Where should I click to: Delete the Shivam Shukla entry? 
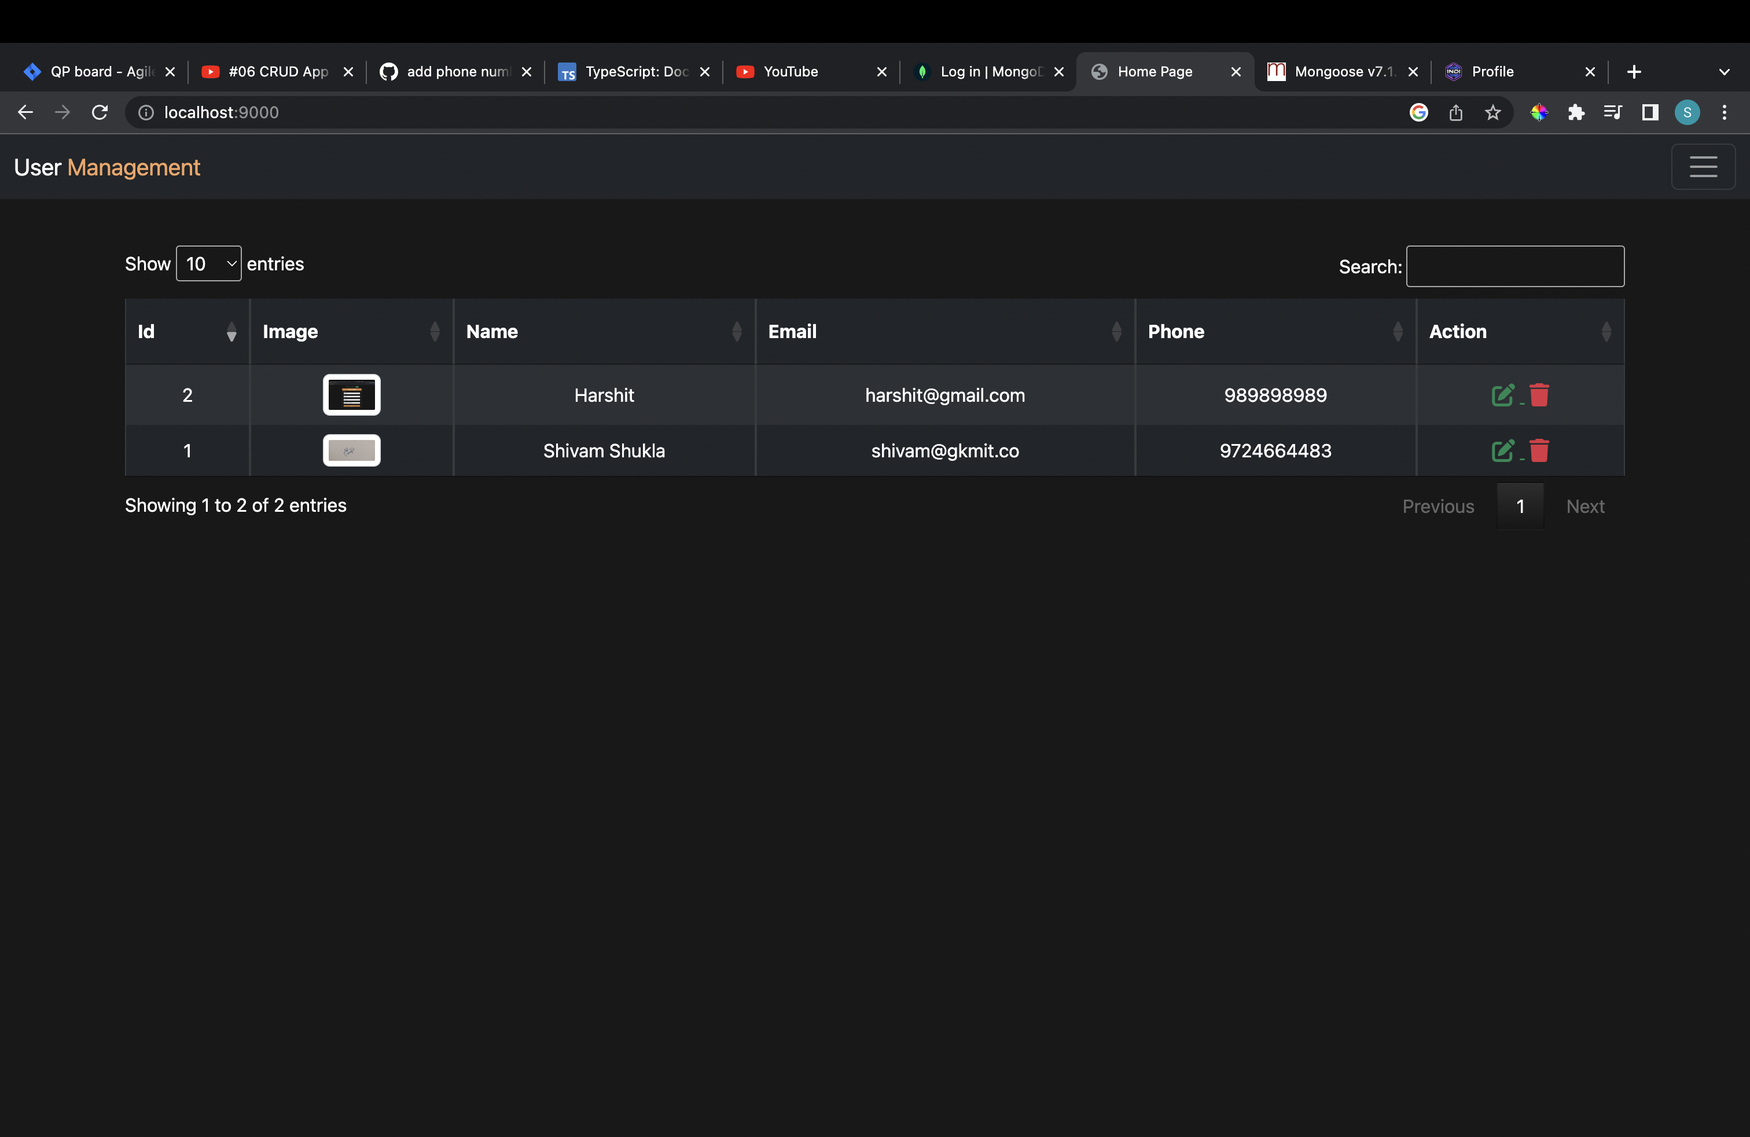tap(1539, 450)
